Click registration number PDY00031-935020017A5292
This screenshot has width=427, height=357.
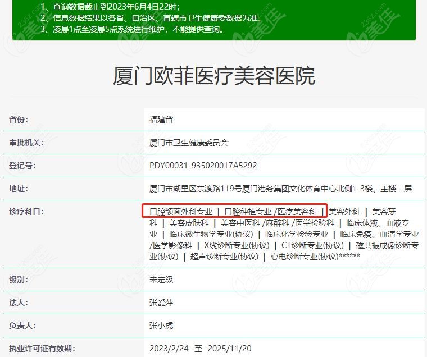pos(203,166)
